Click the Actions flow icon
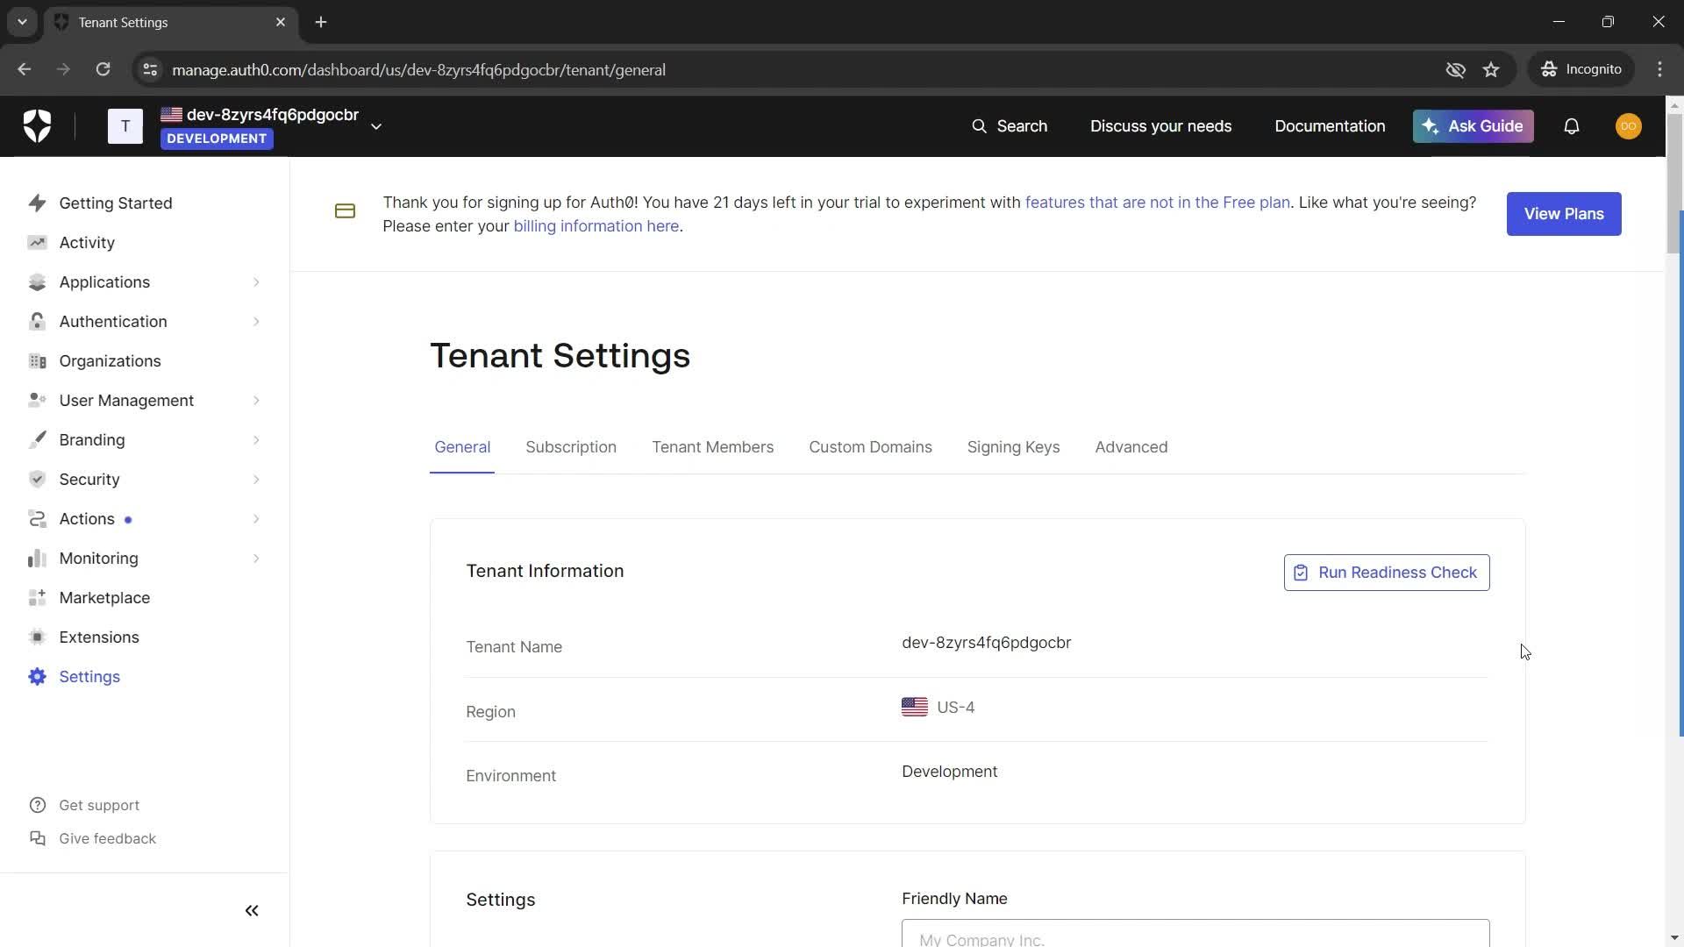Screen dimensions: 1684x947 37,519
